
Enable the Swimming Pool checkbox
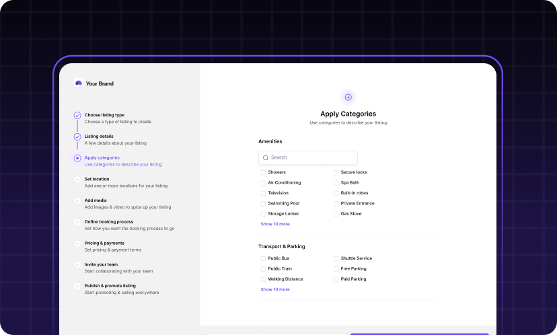coord(263,203)
